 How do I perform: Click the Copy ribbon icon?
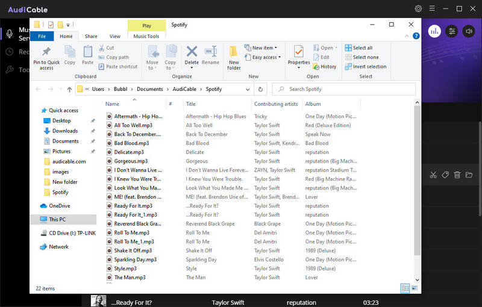point(69,51)
